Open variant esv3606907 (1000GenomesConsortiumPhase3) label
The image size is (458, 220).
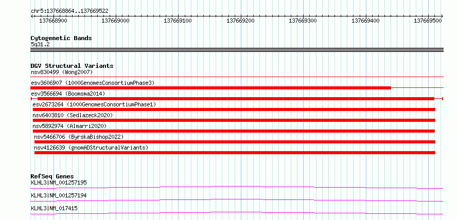(93, 83)
